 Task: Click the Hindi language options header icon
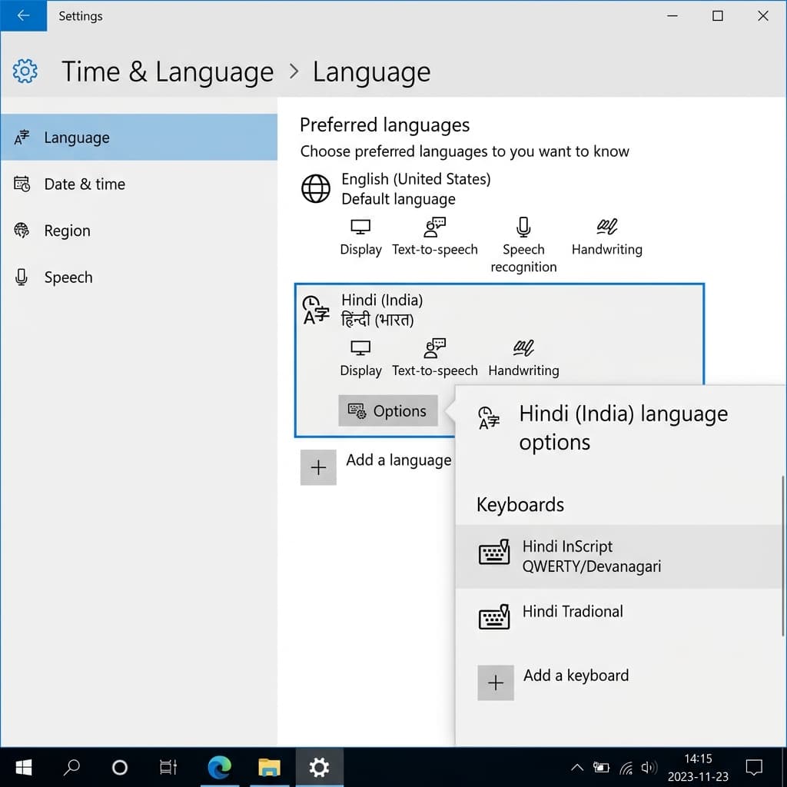coord(489,419)
